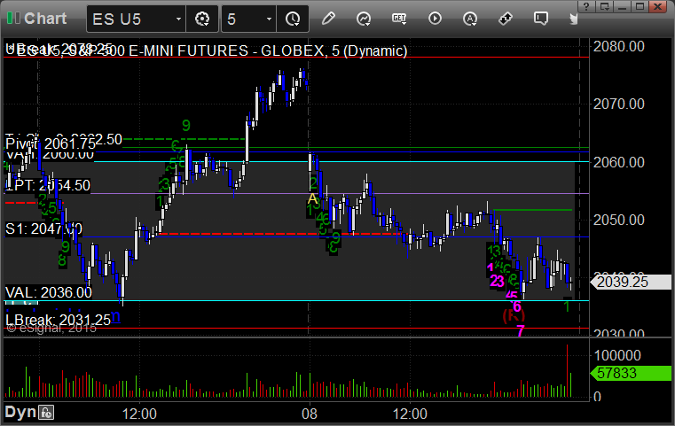Click the VAL: 2036.00 label
The height and width of the screenshot is (426, 675).
[49, 293]
